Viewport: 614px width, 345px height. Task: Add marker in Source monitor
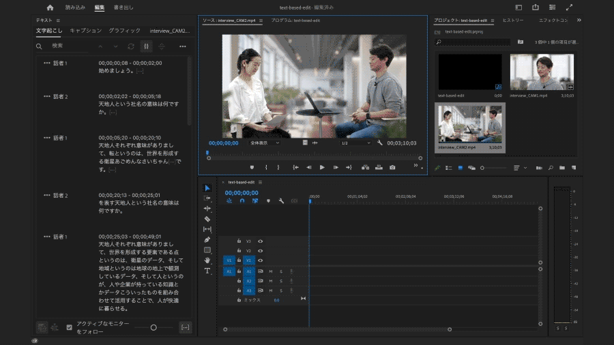point(252,168)
